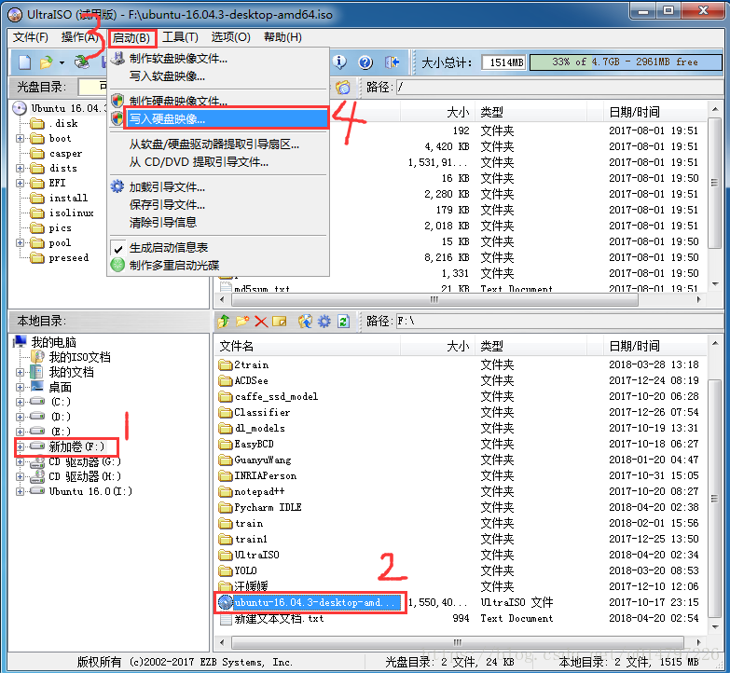Expand the 桌面 node in local tree
730x673 pixels.
pyautogui.click(x=20, y=387)
